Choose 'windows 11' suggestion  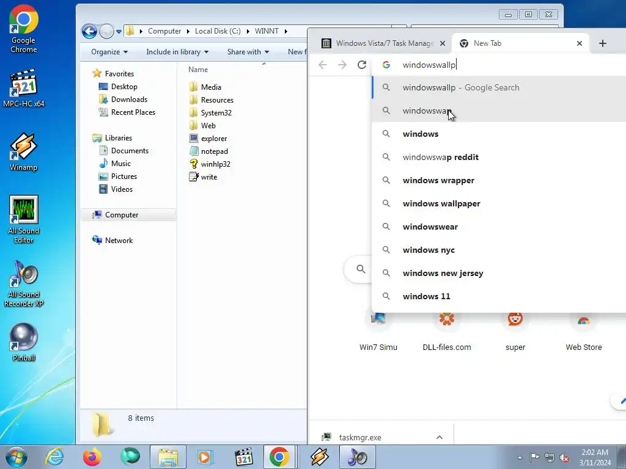pyautogui.click(x=499, y=296)
